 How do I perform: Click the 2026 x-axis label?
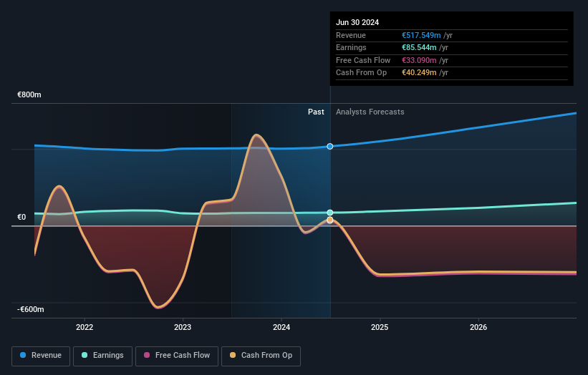click(x=478, y=327)
